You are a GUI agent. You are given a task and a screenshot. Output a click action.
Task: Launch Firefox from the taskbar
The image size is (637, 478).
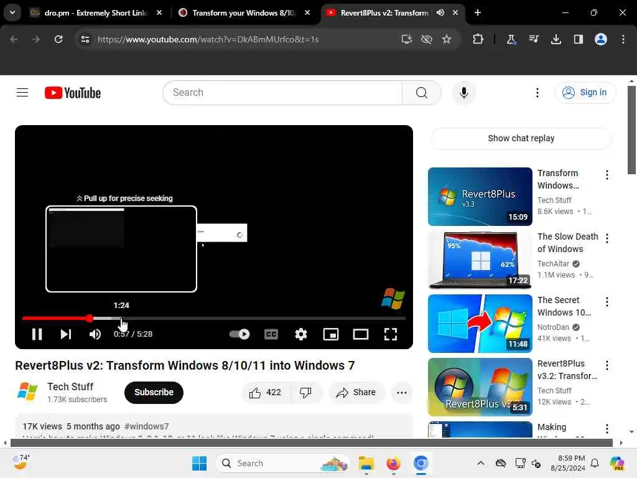(393, 463)
